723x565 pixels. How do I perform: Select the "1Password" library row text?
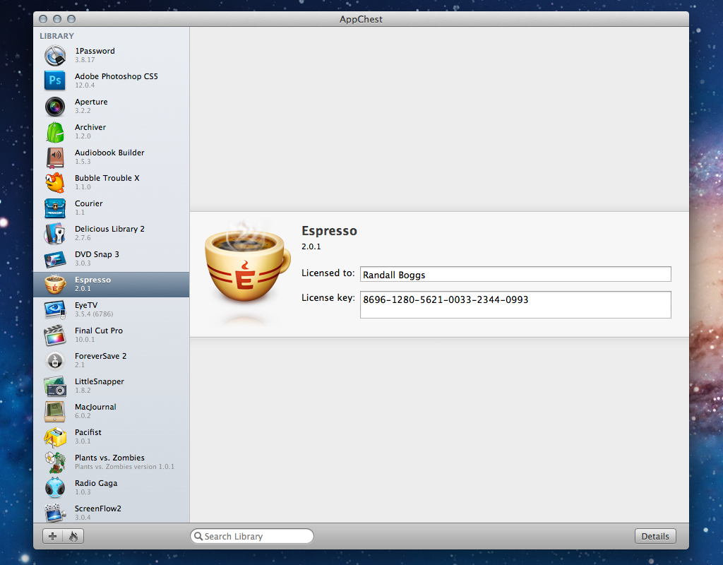[x=95, y=51]
